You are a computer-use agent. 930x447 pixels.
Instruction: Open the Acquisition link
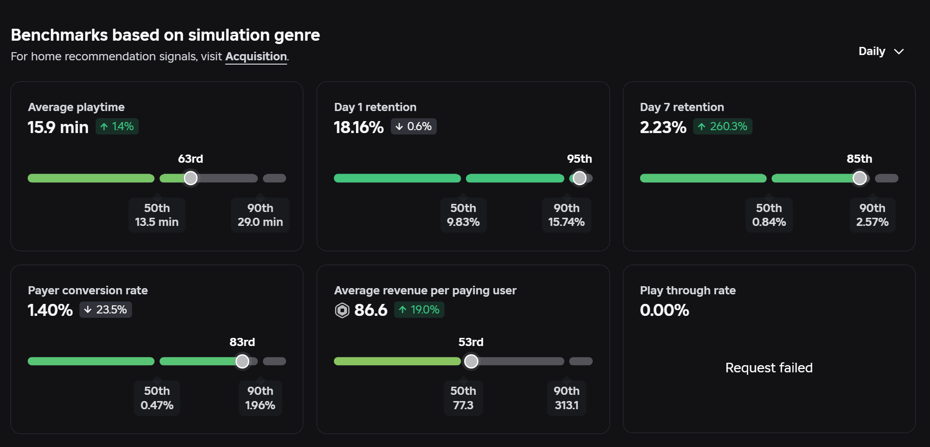click(x=256, y=56)
